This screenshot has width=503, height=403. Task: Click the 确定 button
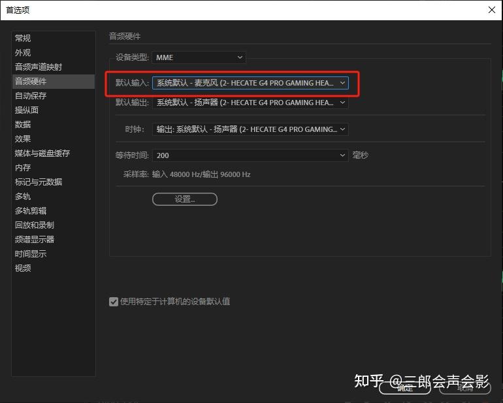pyautogui.click(x=405, y=388)
